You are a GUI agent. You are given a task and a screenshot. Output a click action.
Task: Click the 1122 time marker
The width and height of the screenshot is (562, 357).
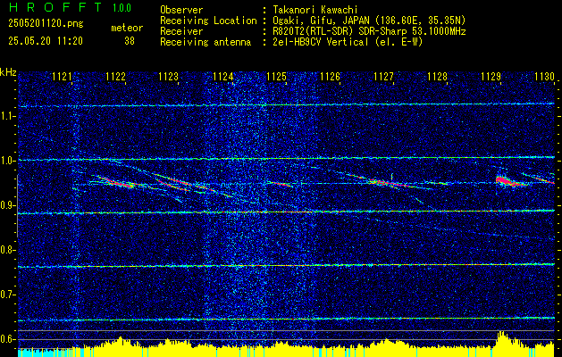[115, 76]
